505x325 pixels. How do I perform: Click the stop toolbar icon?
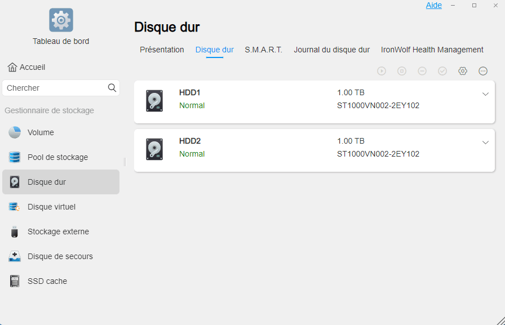click(x=402, y=71)
